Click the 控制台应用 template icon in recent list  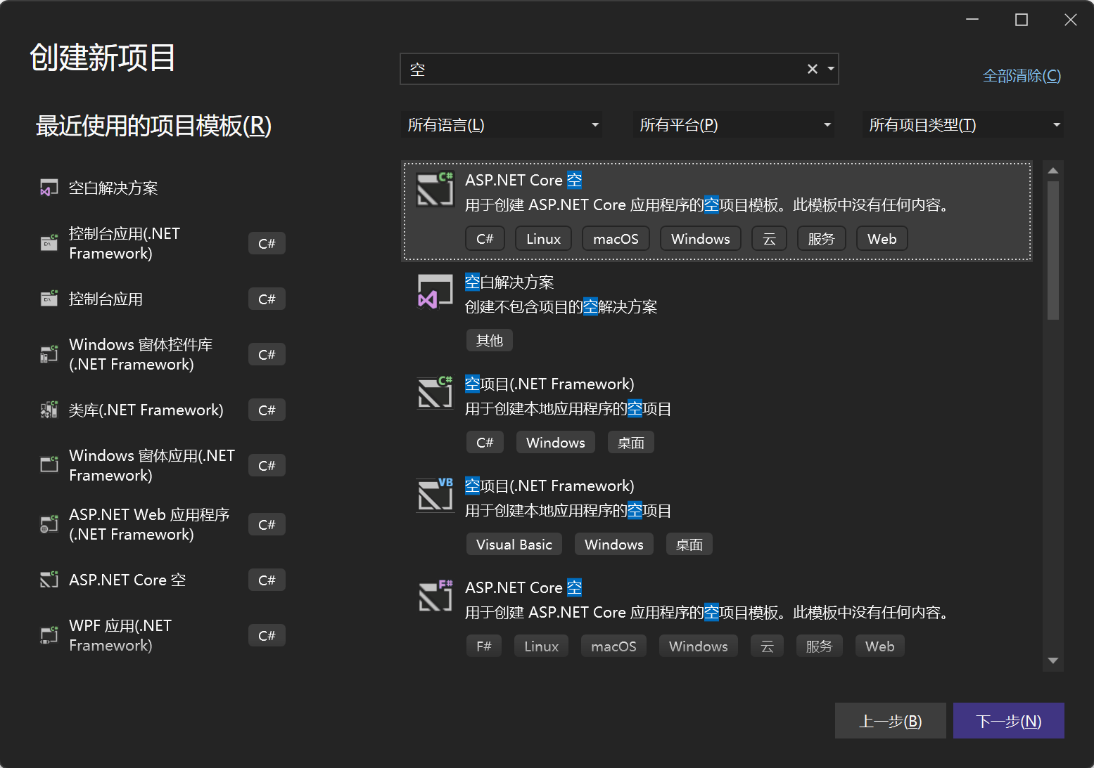(x=49, y=299)
